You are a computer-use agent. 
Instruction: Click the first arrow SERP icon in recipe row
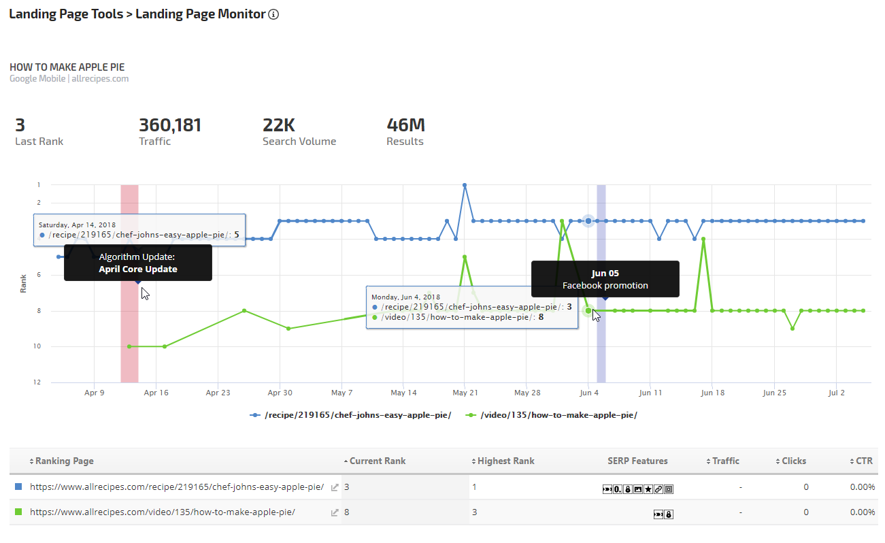click(x=607, y=489)
